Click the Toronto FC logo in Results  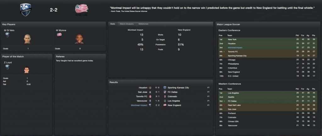pos(150,97)
